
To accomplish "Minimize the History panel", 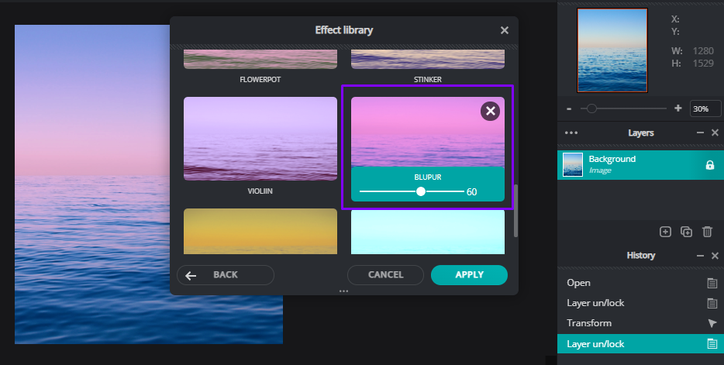I will point(700,256).
